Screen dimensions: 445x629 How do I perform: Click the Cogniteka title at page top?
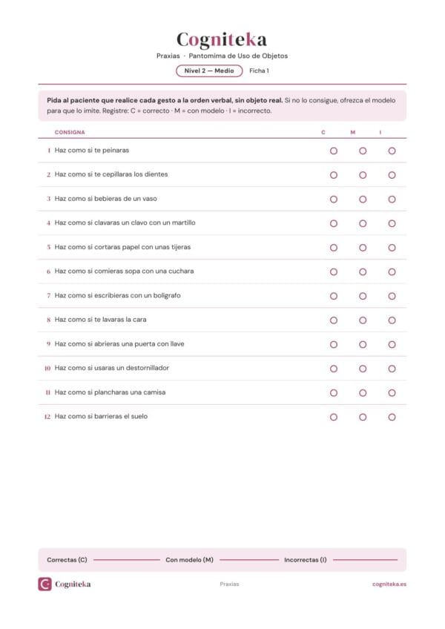(222, 40)
